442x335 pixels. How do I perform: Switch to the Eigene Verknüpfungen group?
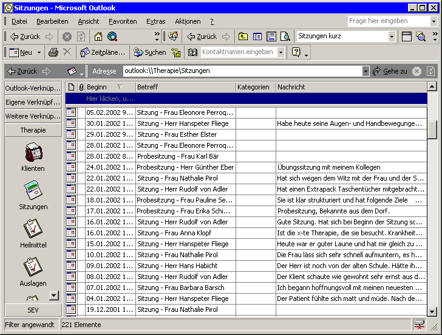click(x=33, y=102)
